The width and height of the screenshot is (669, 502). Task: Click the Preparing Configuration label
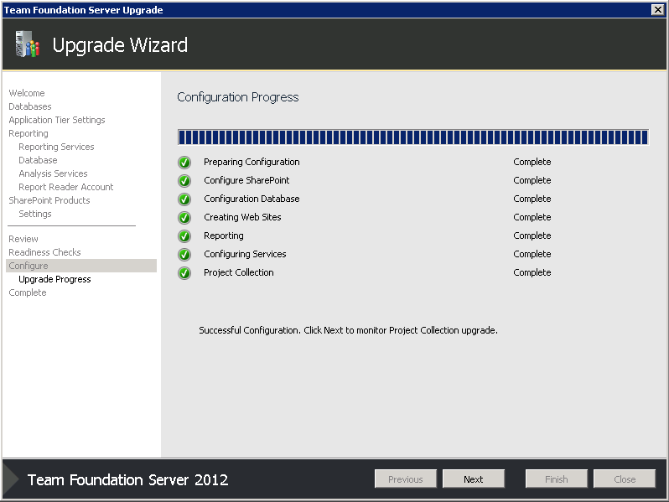pos(252,162)
